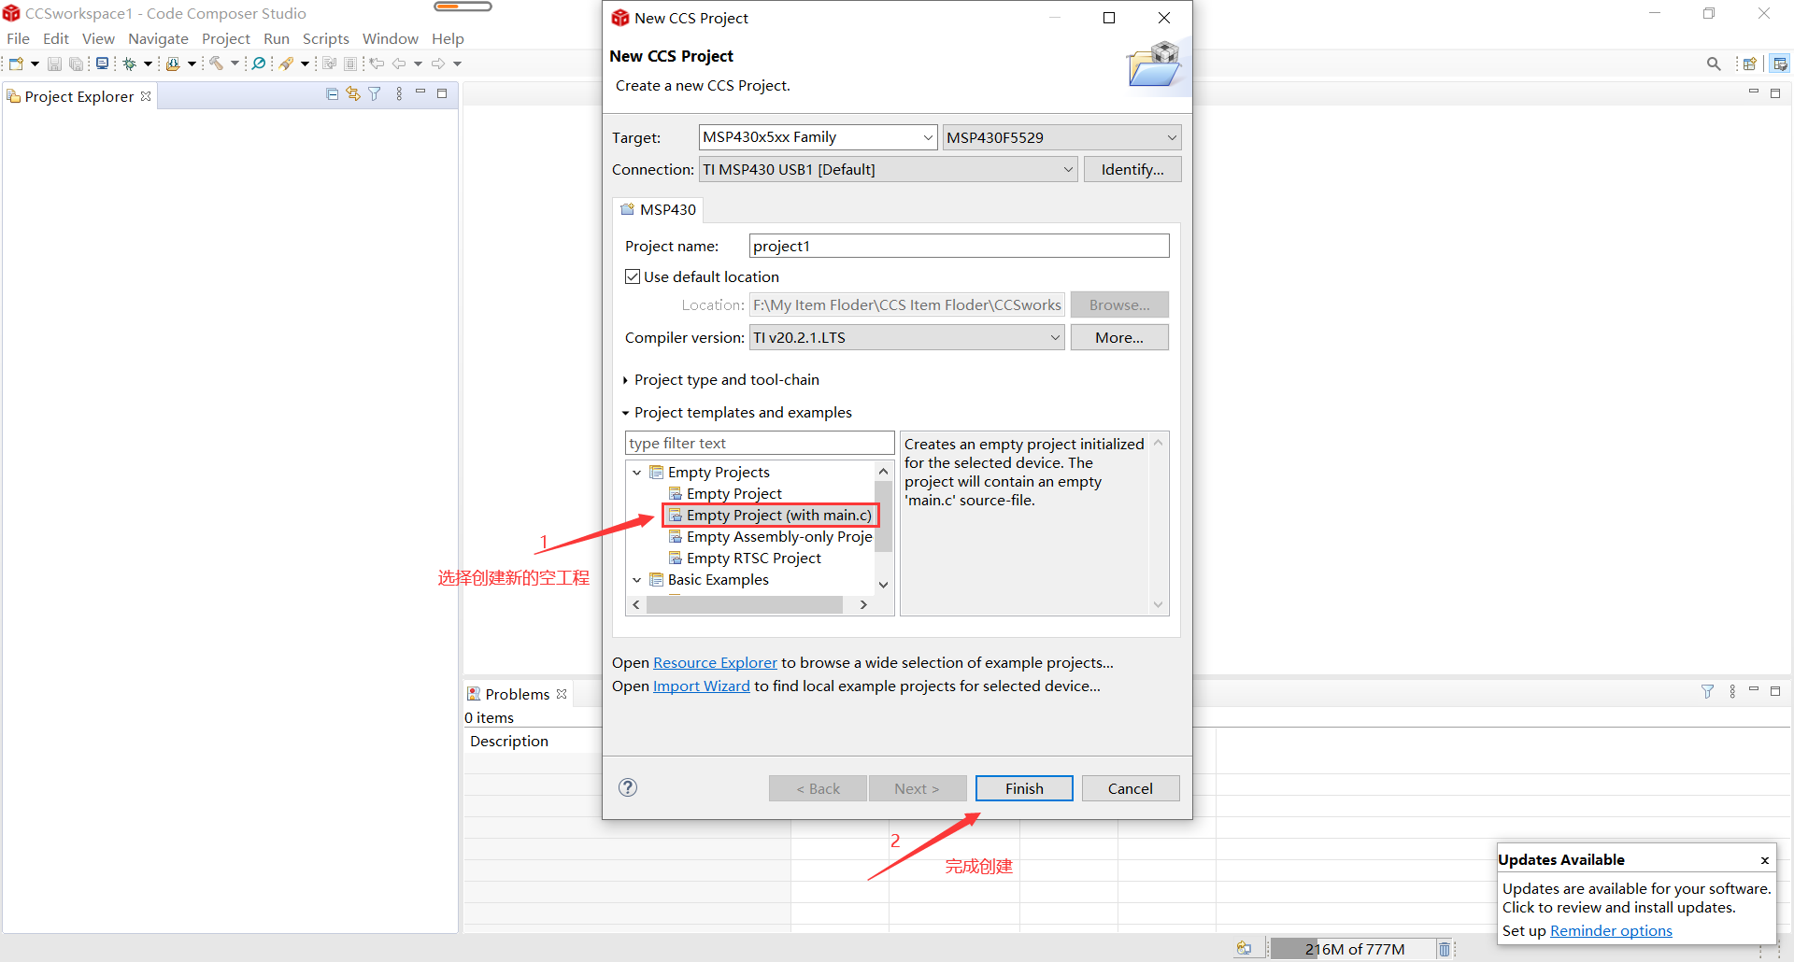Click the Problems view filter icon
The image size is (1794, 962).
pyautogui.click(x=1707, y=691)
